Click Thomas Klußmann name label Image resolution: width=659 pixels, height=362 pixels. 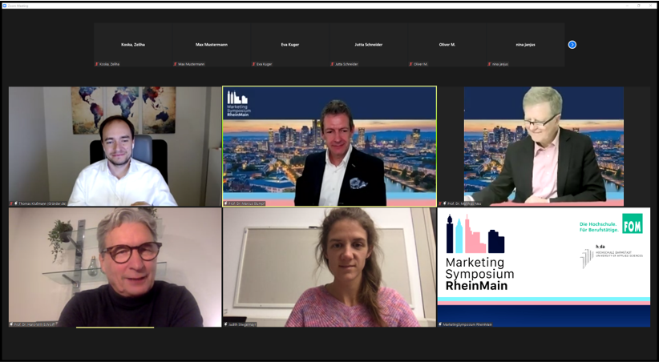[42, 203]
